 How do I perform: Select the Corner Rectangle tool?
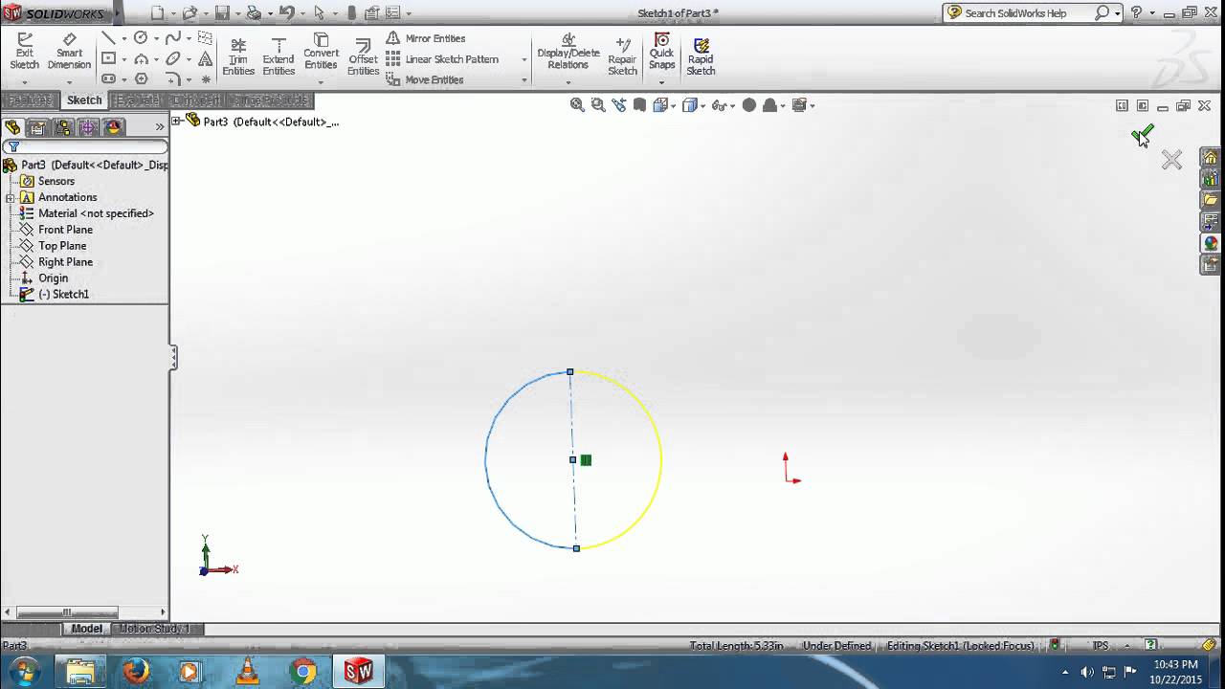(108, 59)
